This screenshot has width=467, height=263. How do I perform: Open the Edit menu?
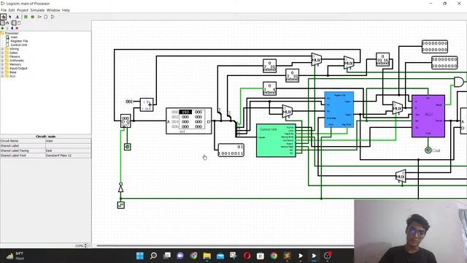(12, 10)
